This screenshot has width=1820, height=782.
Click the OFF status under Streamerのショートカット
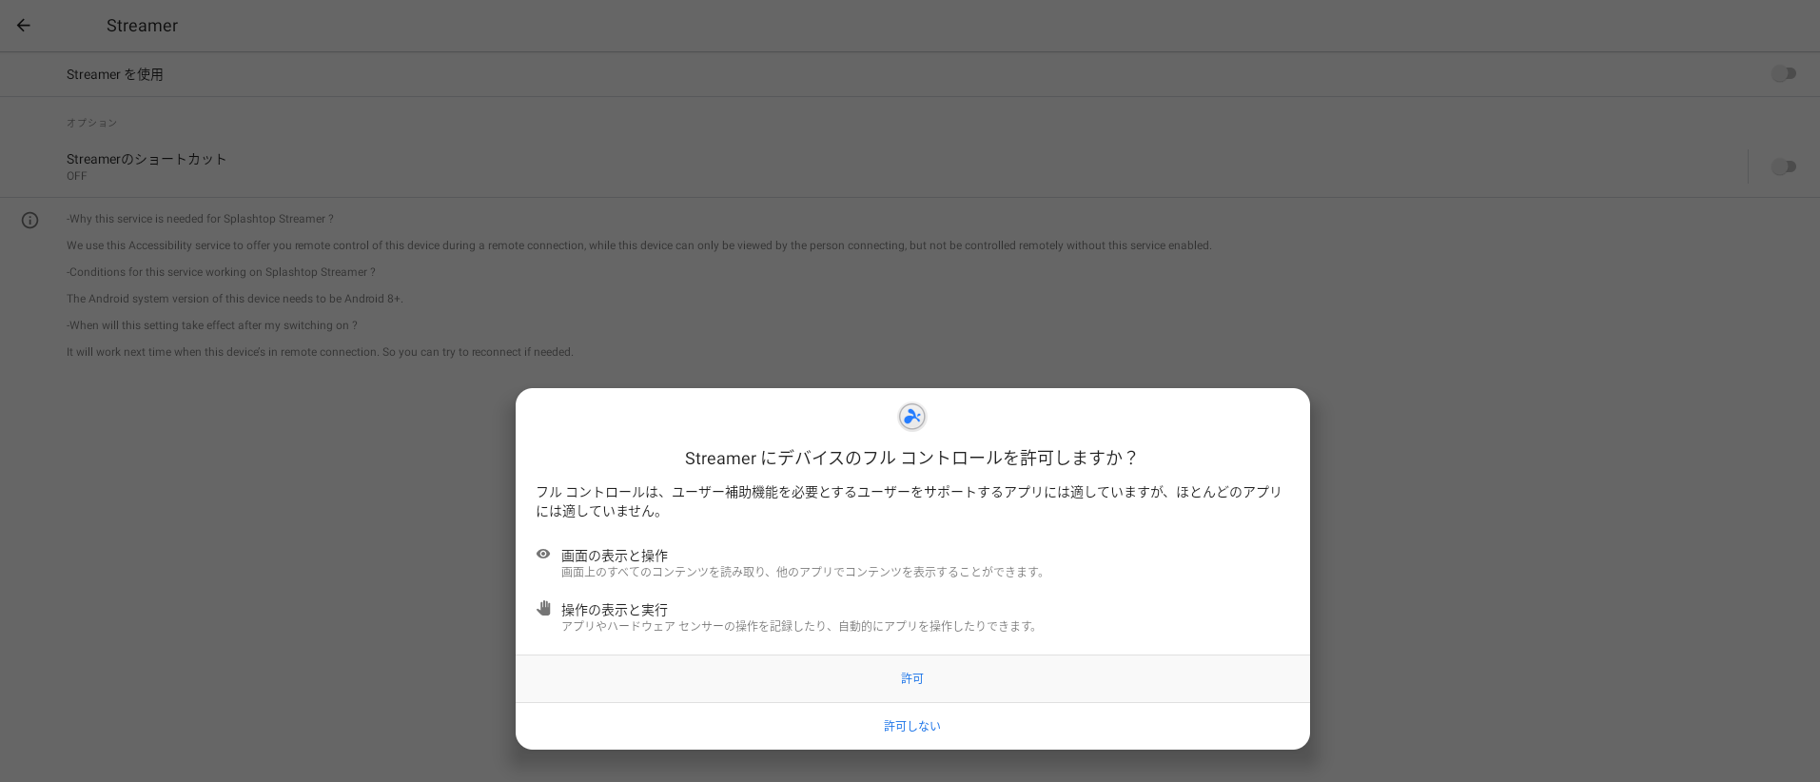pos(76,176)
